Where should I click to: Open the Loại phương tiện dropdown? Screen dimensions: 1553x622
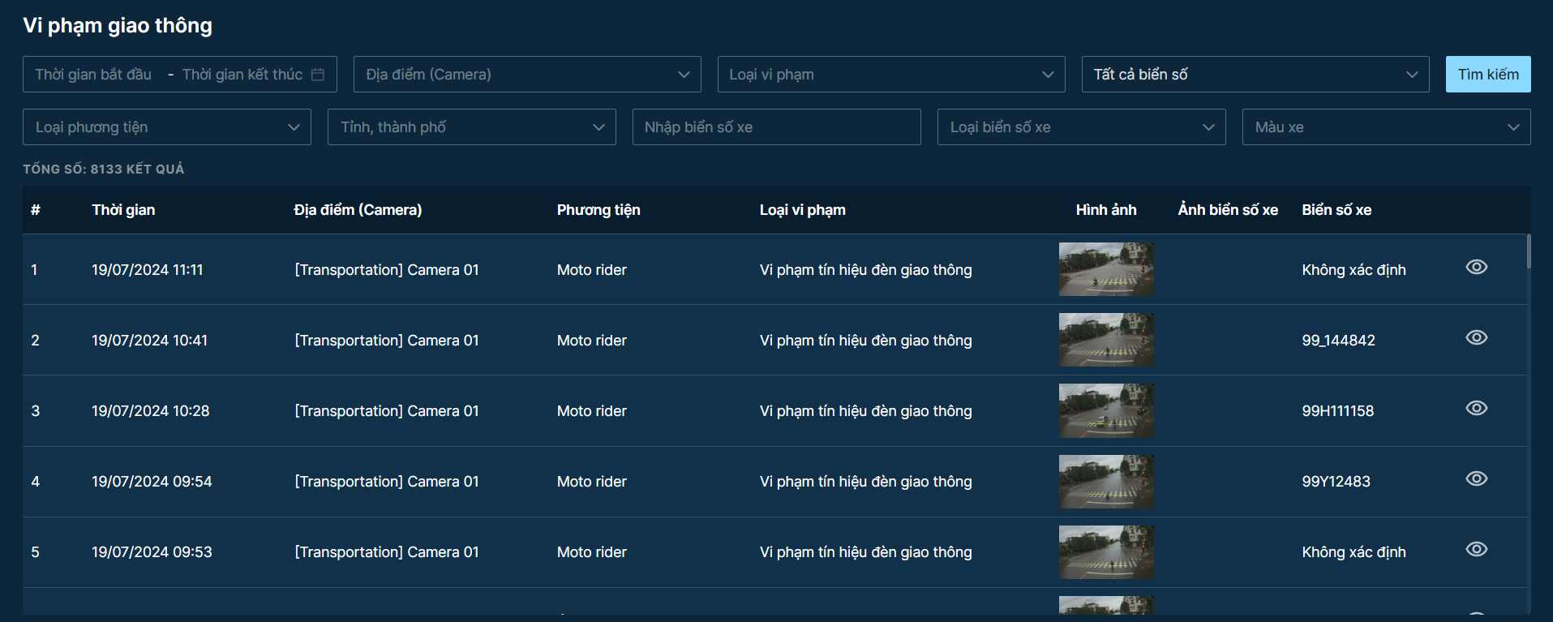coord(167,127)
